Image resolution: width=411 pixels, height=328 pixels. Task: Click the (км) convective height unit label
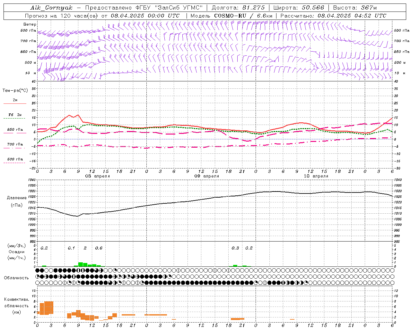click(x=17, y=312)
